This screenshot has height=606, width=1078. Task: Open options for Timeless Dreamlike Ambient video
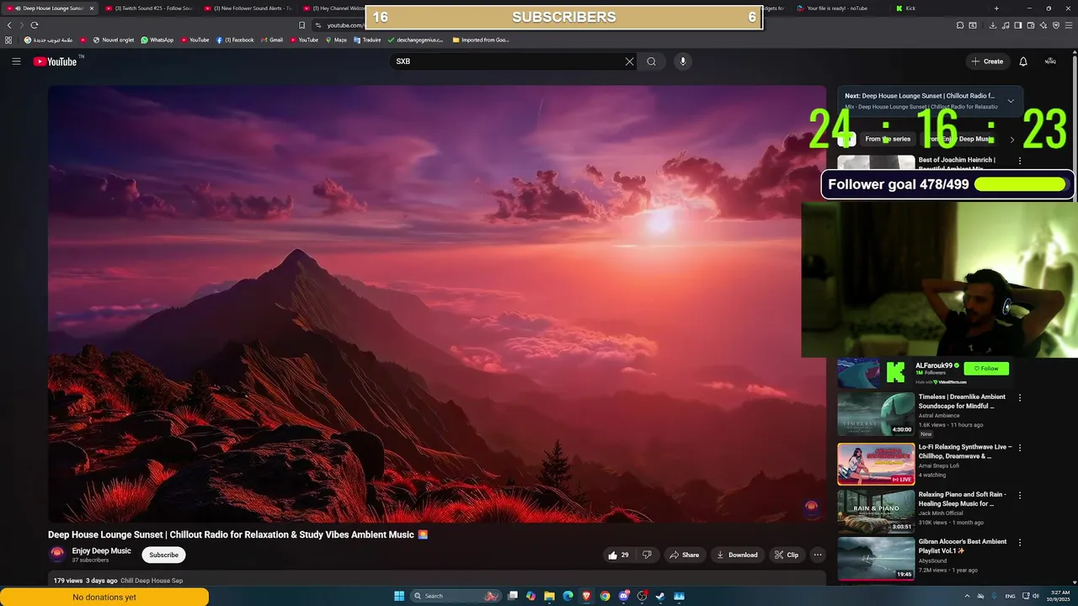click(1020, 398)
